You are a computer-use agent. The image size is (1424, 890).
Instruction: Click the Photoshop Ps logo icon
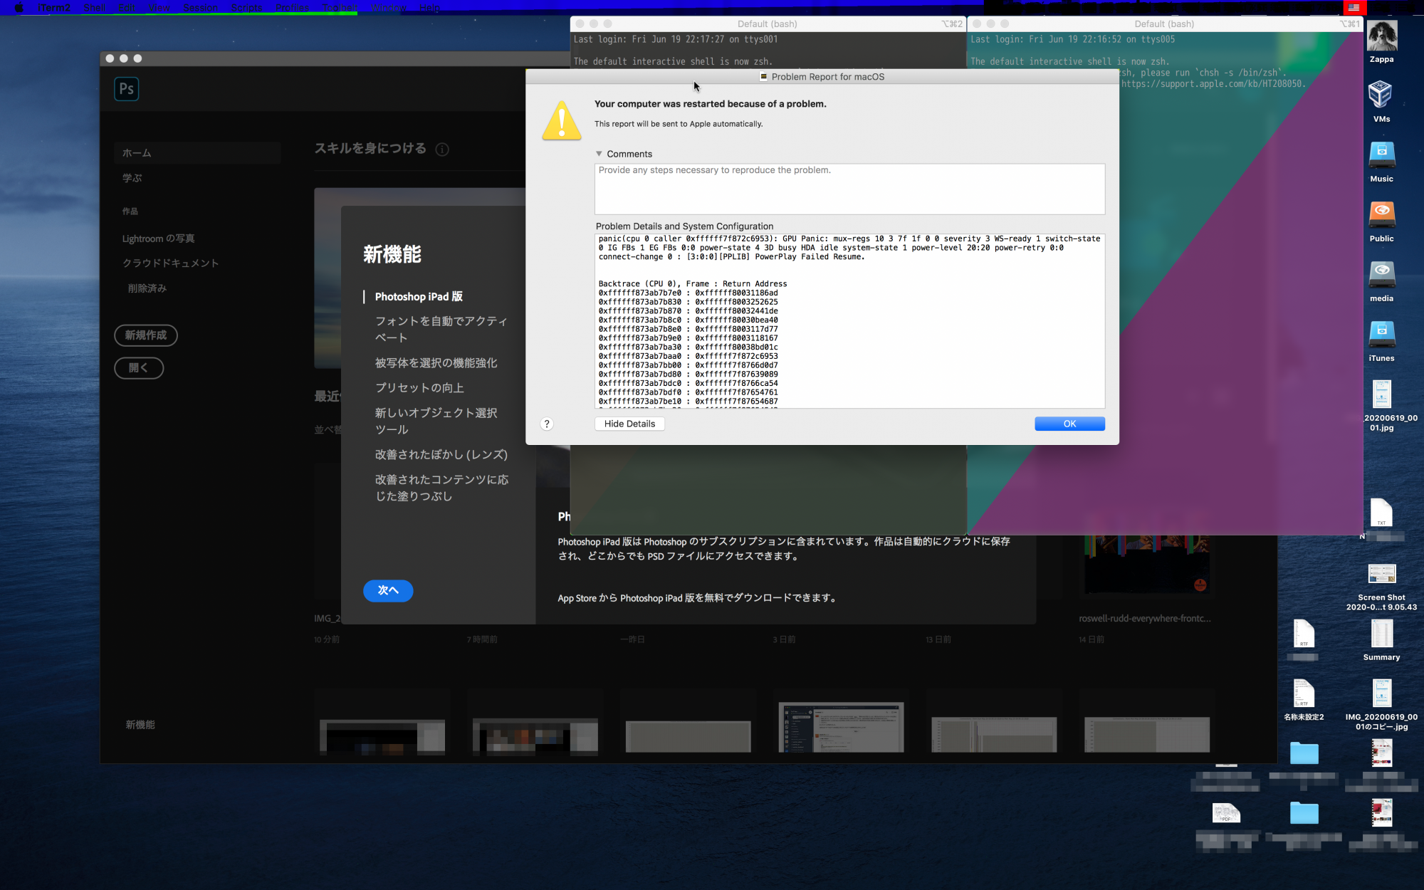pos(126,89)
